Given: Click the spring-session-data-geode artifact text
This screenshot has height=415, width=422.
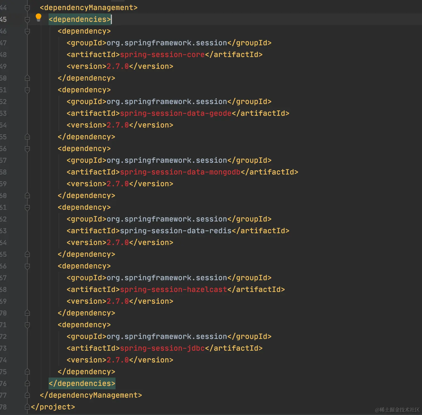Looking at the screenshot, I should (176, 113).
